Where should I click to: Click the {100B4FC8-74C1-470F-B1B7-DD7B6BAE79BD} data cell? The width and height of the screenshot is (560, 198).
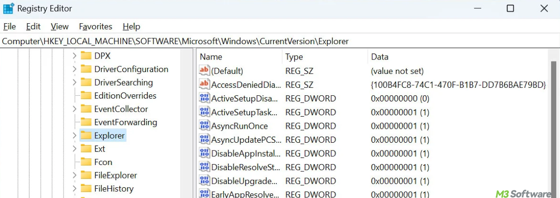[x=458, y=85]
